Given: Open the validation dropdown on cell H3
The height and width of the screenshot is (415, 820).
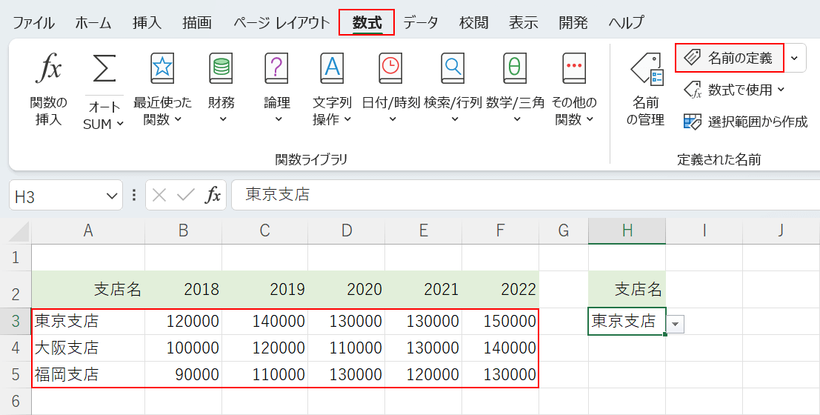Looking at the screenshot, I should (675, 324).
